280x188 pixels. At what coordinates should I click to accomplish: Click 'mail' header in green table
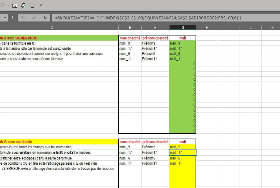coord(183,38)
